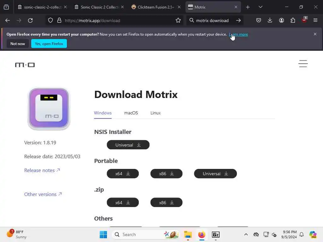The image size is (323, 242).
Task: Open the notifications bell in the taskbar
Action: (x=302, y=234)
